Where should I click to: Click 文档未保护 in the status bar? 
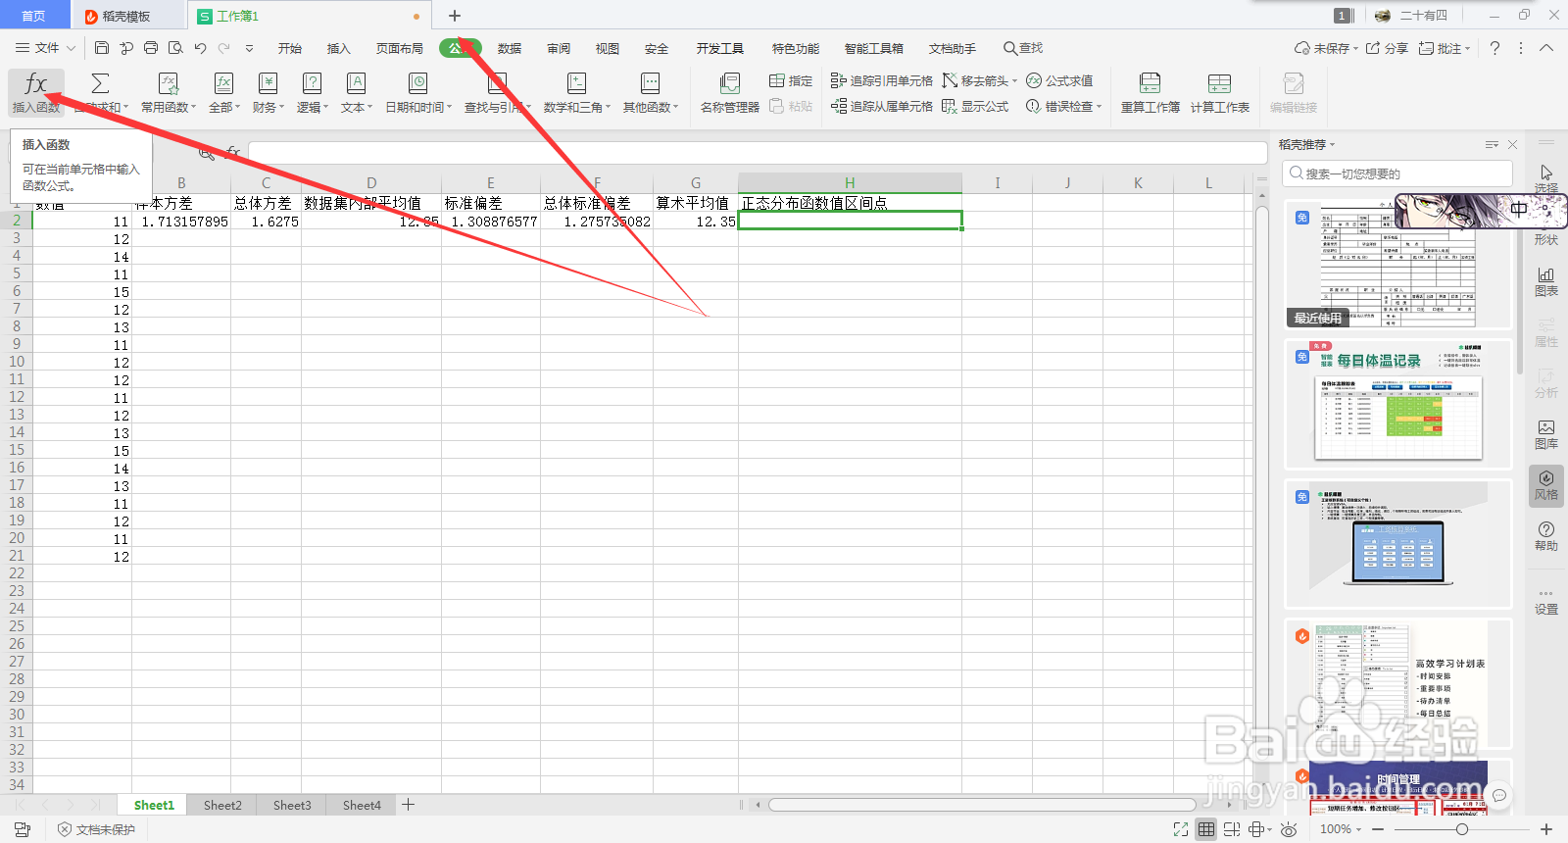click(x=96, y=829)
